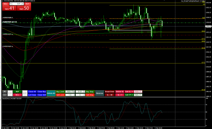This screenshot has height=129, width=212.
Task: Click the XAUUSD,M15 chart title text
Action: click(8, 1)
